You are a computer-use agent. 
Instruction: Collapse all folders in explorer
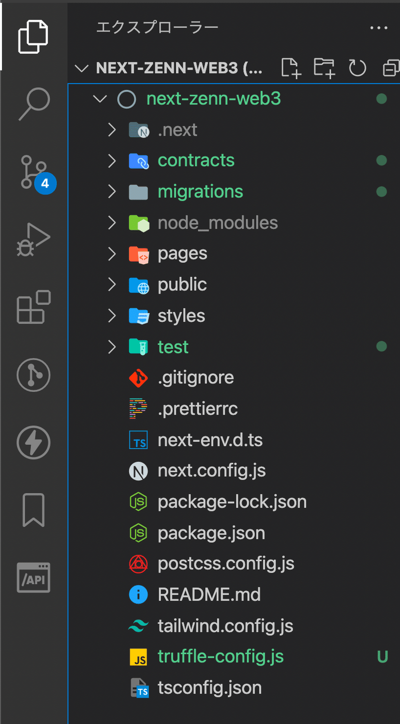[390, 68]
